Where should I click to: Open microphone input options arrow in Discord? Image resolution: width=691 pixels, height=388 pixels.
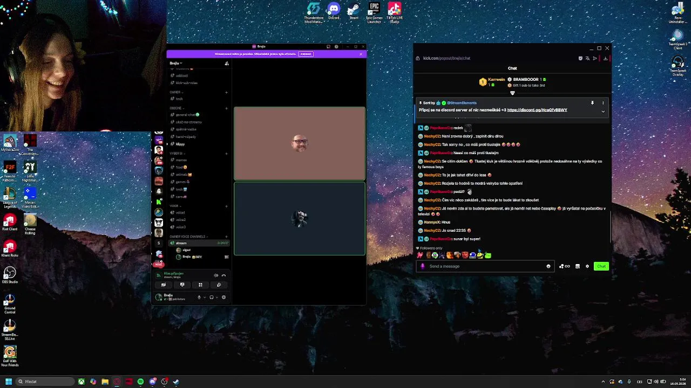tap(204, 297)
